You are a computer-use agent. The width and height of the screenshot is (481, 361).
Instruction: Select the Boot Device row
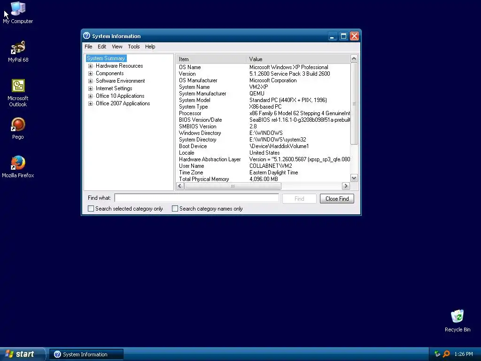[x=263, y=147]
